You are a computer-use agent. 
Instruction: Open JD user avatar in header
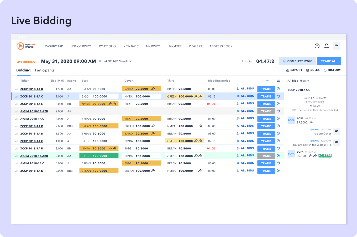(337, 46)
